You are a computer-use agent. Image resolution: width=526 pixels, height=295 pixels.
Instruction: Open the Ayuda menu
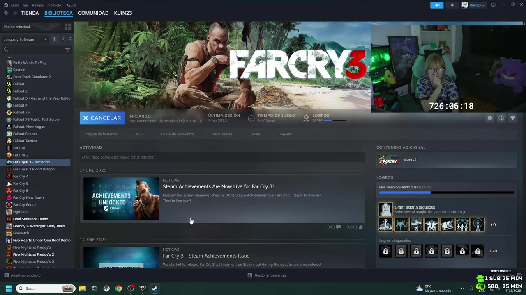coord(71,5)
